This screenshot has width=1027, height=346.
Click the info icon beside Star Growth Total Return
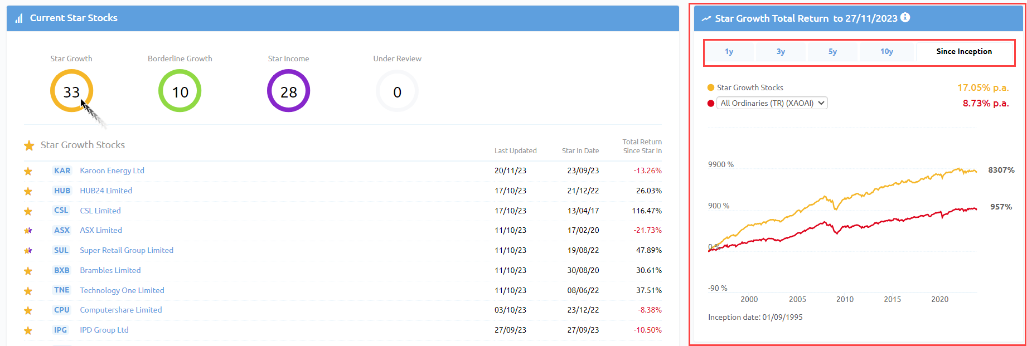coord(905,18)
